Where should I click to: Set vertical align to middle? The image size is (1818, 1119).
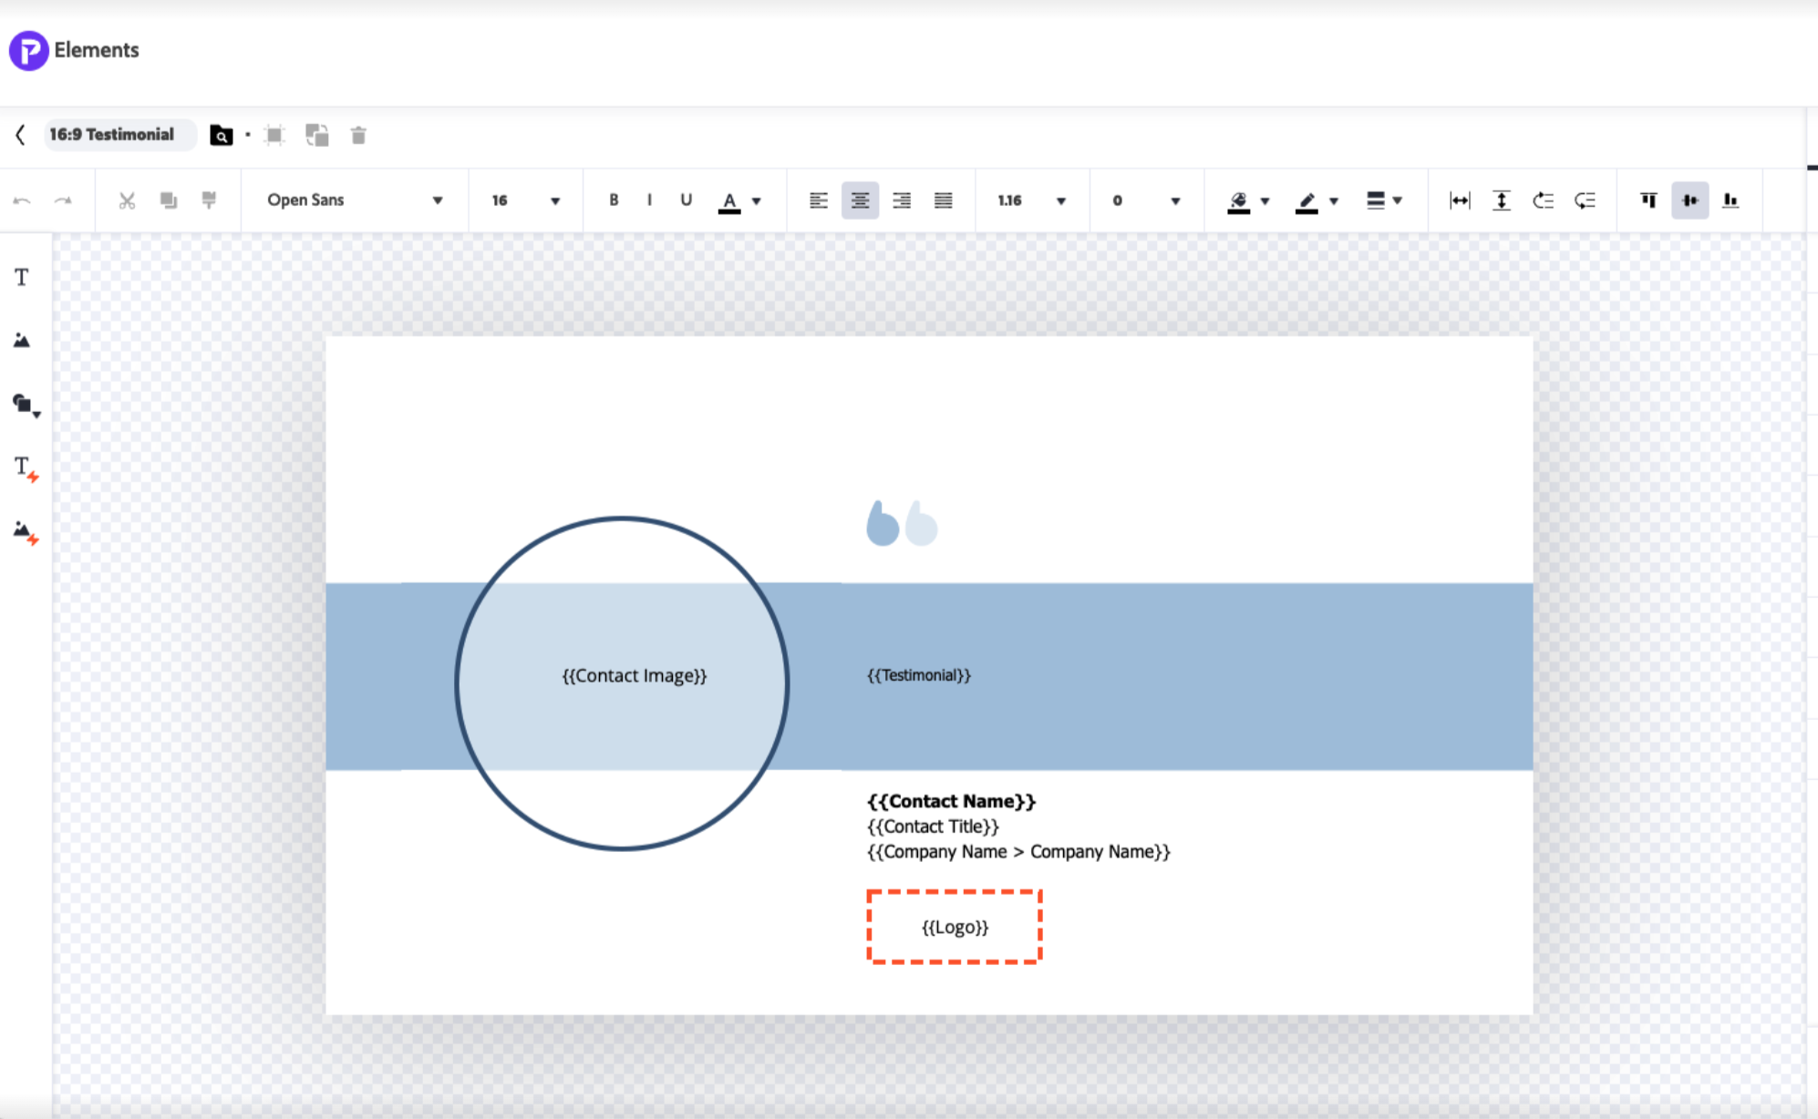pos(1689,200)
